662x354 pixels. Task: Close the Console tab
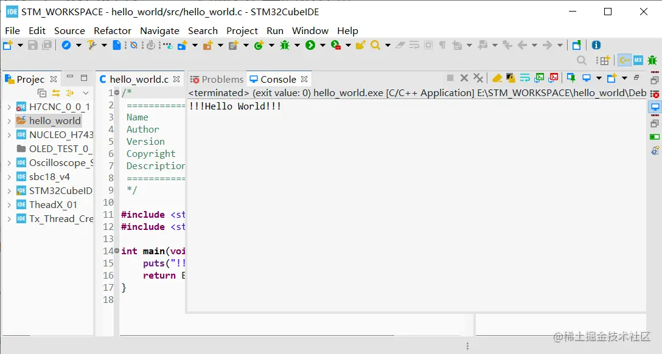click(x=304, y=79)
